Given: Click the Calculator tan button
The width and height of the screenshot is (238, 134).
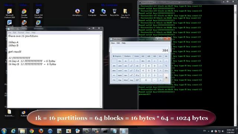Looking at the screenshot, I should tap(126, 75).
